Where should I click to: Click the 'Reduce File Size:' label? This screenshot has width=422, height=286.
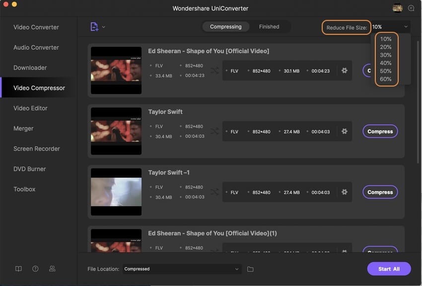347,27
